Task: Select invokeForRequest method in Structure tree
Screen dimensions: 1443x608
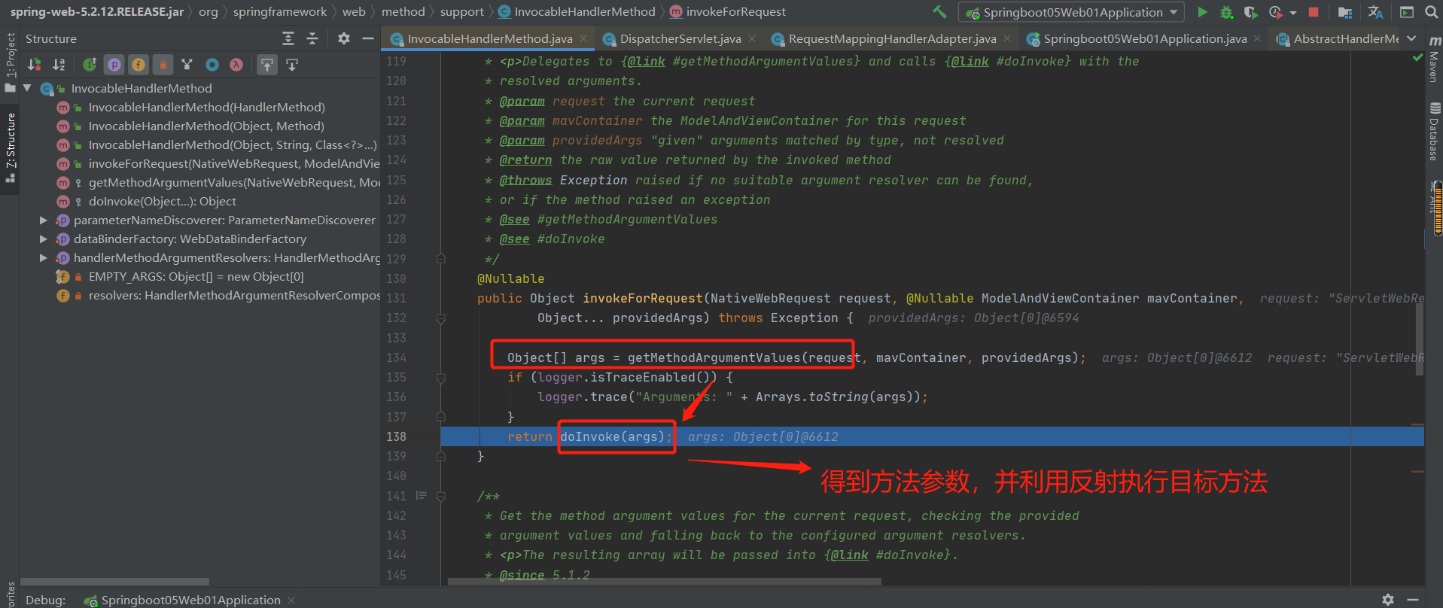Action: pos(234,164)
